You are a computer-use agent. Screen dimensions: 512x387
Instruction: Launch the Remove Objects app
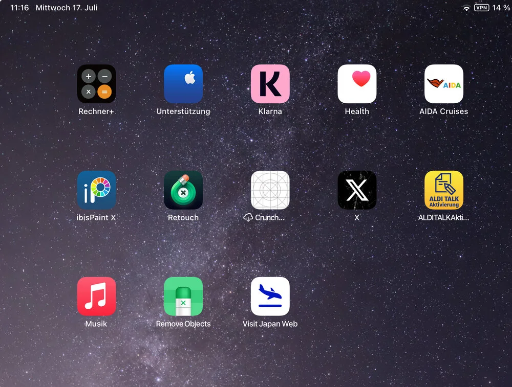coord(183,297)
